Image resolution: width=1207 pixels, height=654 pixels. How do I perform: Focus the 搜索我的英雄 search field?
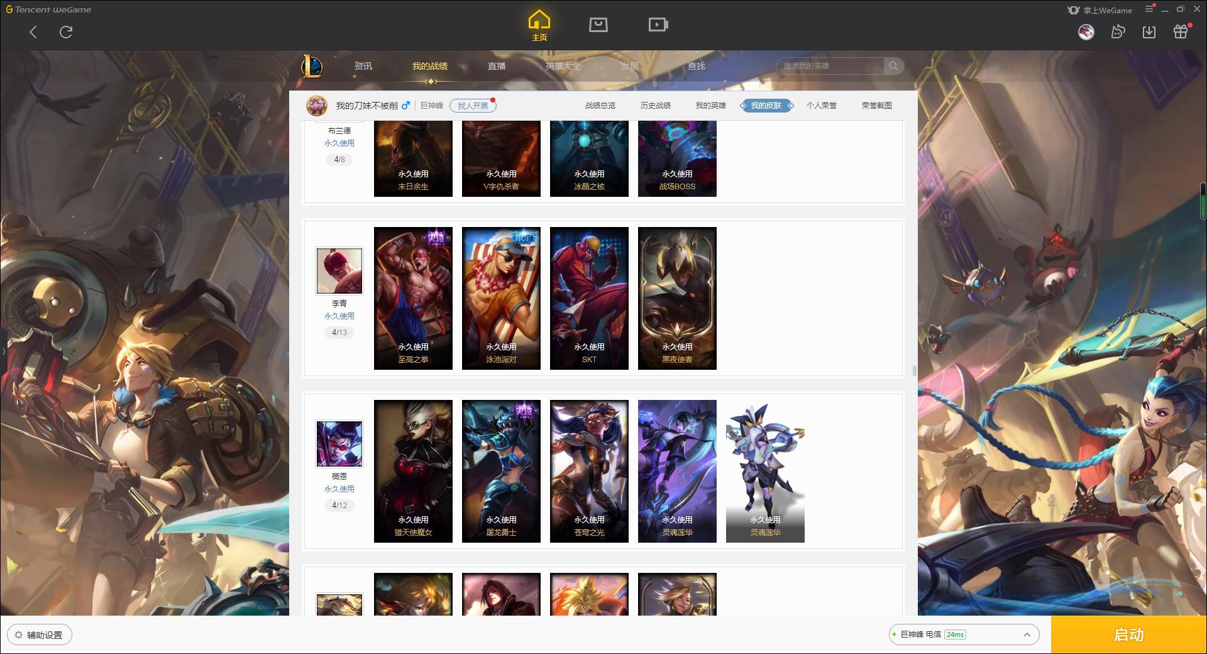(830, 66)
